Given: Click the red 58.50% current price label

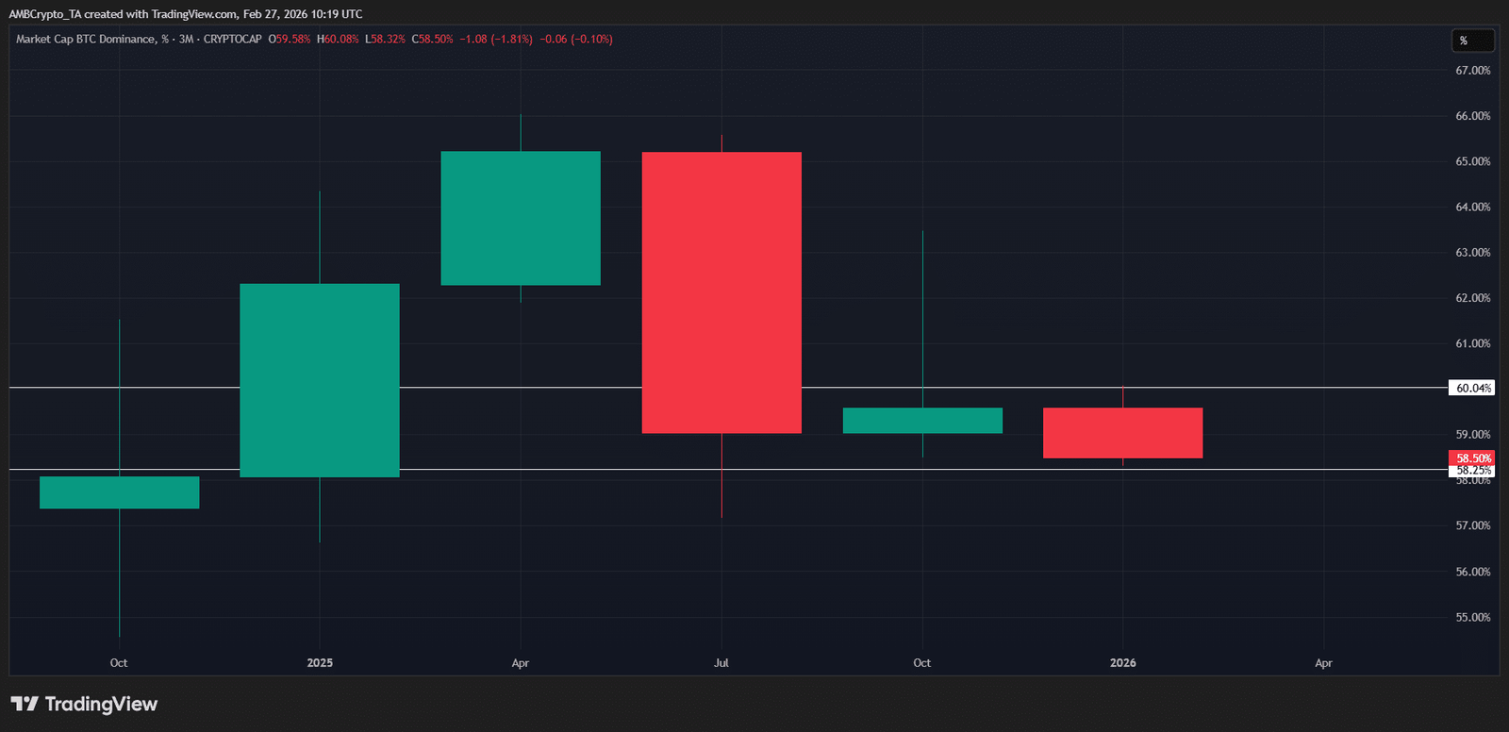Looking at the screenshot, I should coord(1472,458).
